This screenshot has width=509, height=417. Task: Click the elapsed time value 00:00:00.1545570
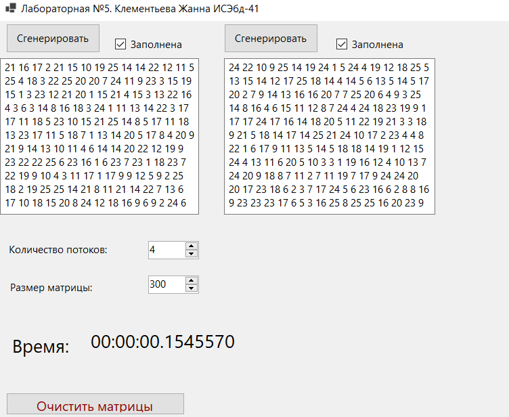(162, 342)
